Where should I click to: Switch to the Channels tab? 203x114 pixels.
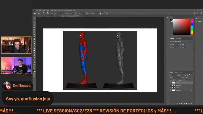coord(176,72)
